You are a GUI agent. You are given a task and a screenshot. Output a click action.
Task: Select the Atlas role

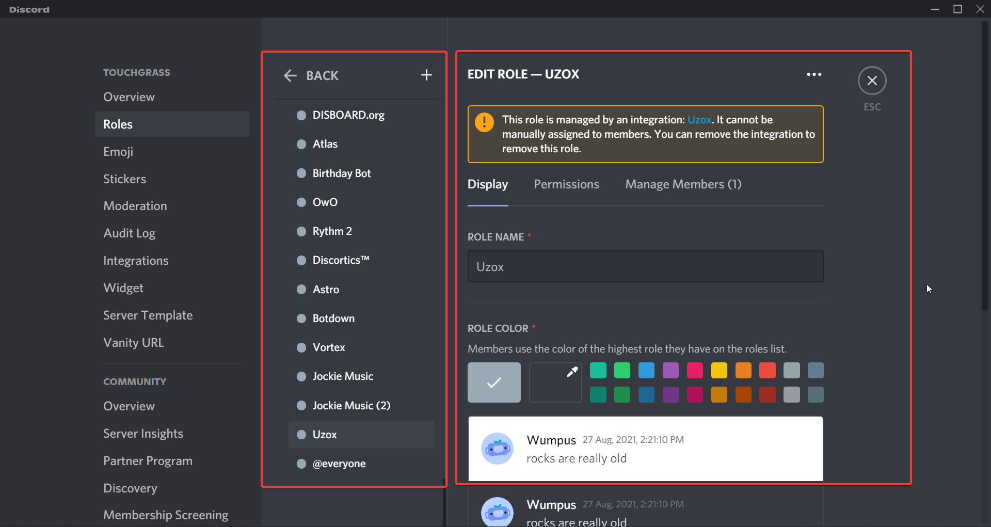[361, 144]
